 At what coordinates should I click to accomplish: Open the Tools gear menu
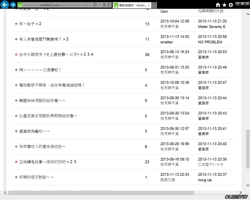231,5
